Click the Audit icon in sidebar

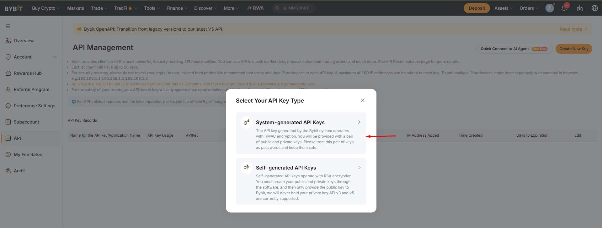coord(8,171)
